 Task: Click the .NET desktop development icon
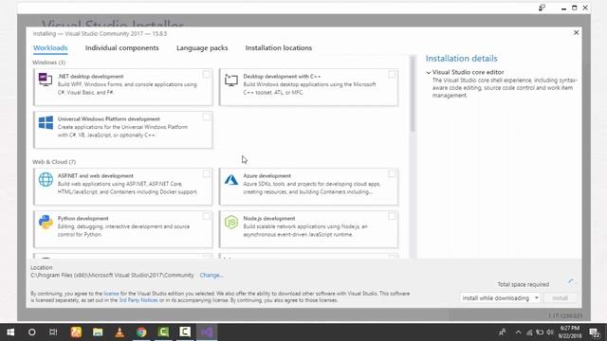pos(46,80)
